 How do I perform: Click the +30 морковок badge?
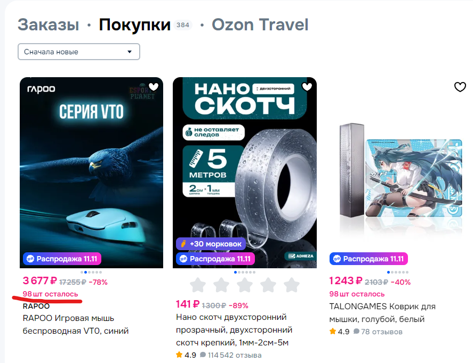pos(211,244)
